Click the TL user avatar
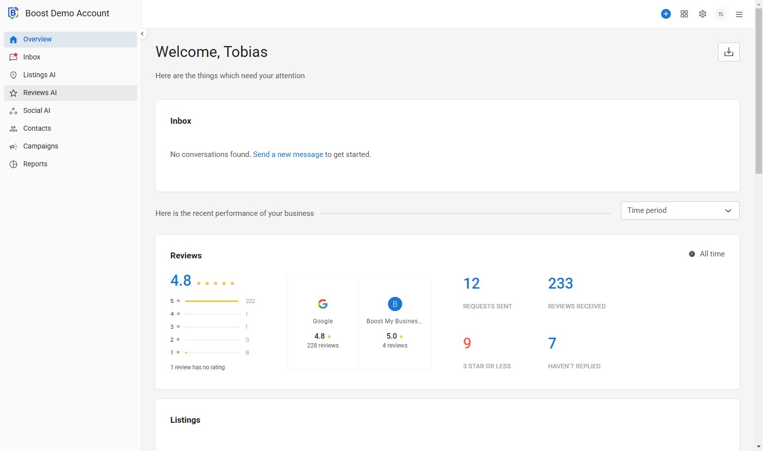The height and width of the screenshot is (451, 763). click(721, 14)
